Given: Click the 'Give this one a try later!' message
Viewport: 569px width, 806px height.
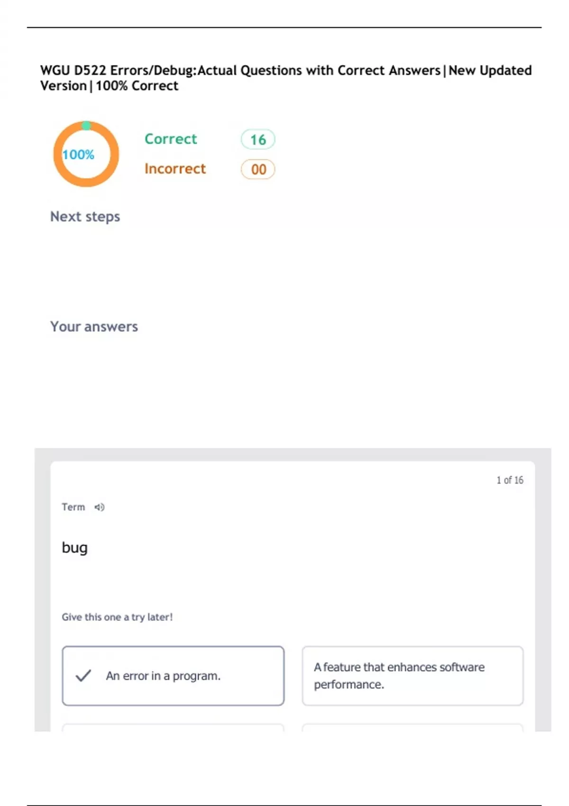Looking at the screenshot, I should point(117,617).
